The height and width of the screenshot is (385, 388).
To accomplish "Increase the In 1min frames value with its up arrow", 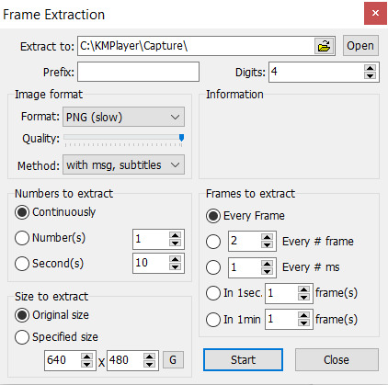I will (x=304, y=315).
